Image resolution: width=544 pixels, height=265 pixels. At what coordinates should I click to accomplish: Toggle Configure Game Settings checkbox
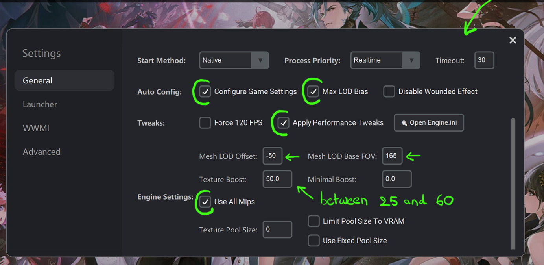(205, 92)
